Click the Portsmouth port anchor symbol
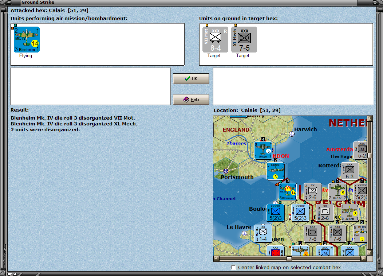This screenshot has height=276, width=383. (x=226, y=171)
